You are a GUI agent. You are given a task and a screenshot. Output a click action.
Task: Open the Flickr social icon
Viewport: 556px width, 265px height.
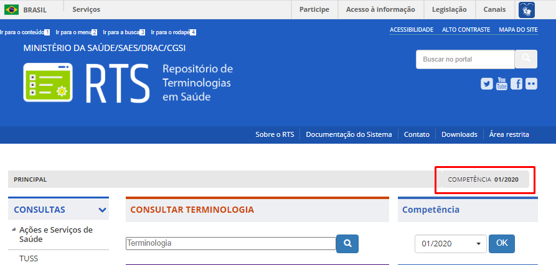point(531,84)
